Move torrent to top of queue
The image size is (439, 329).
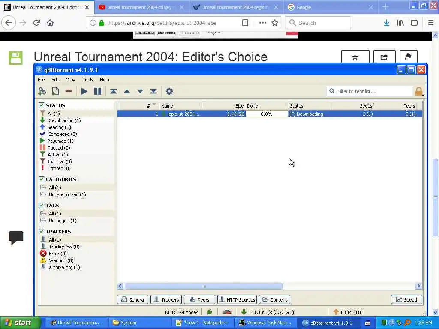(113, 91)
